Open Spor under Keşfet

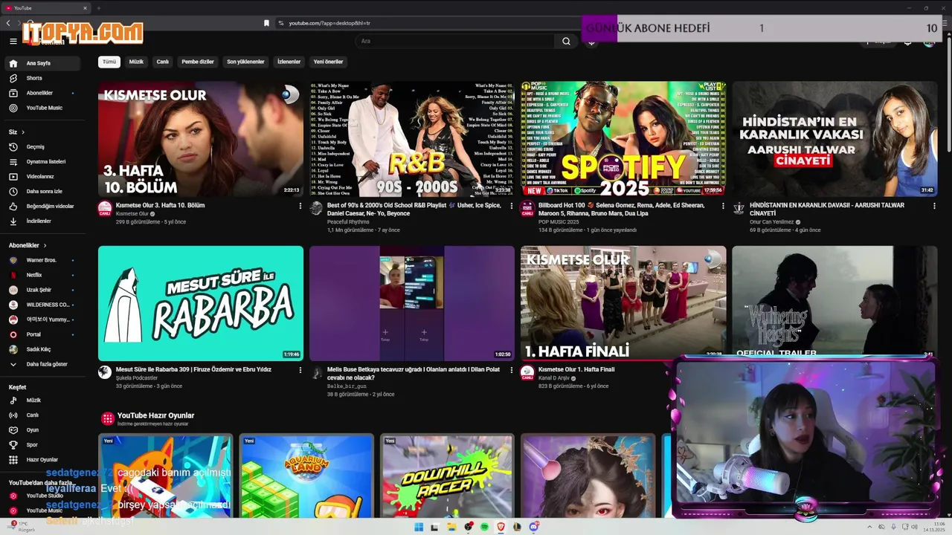click(x=42, y=445)
